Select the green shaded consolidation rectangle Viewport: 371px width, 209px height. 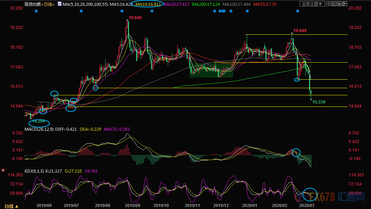pyautogui.click(x=211, y=70)
